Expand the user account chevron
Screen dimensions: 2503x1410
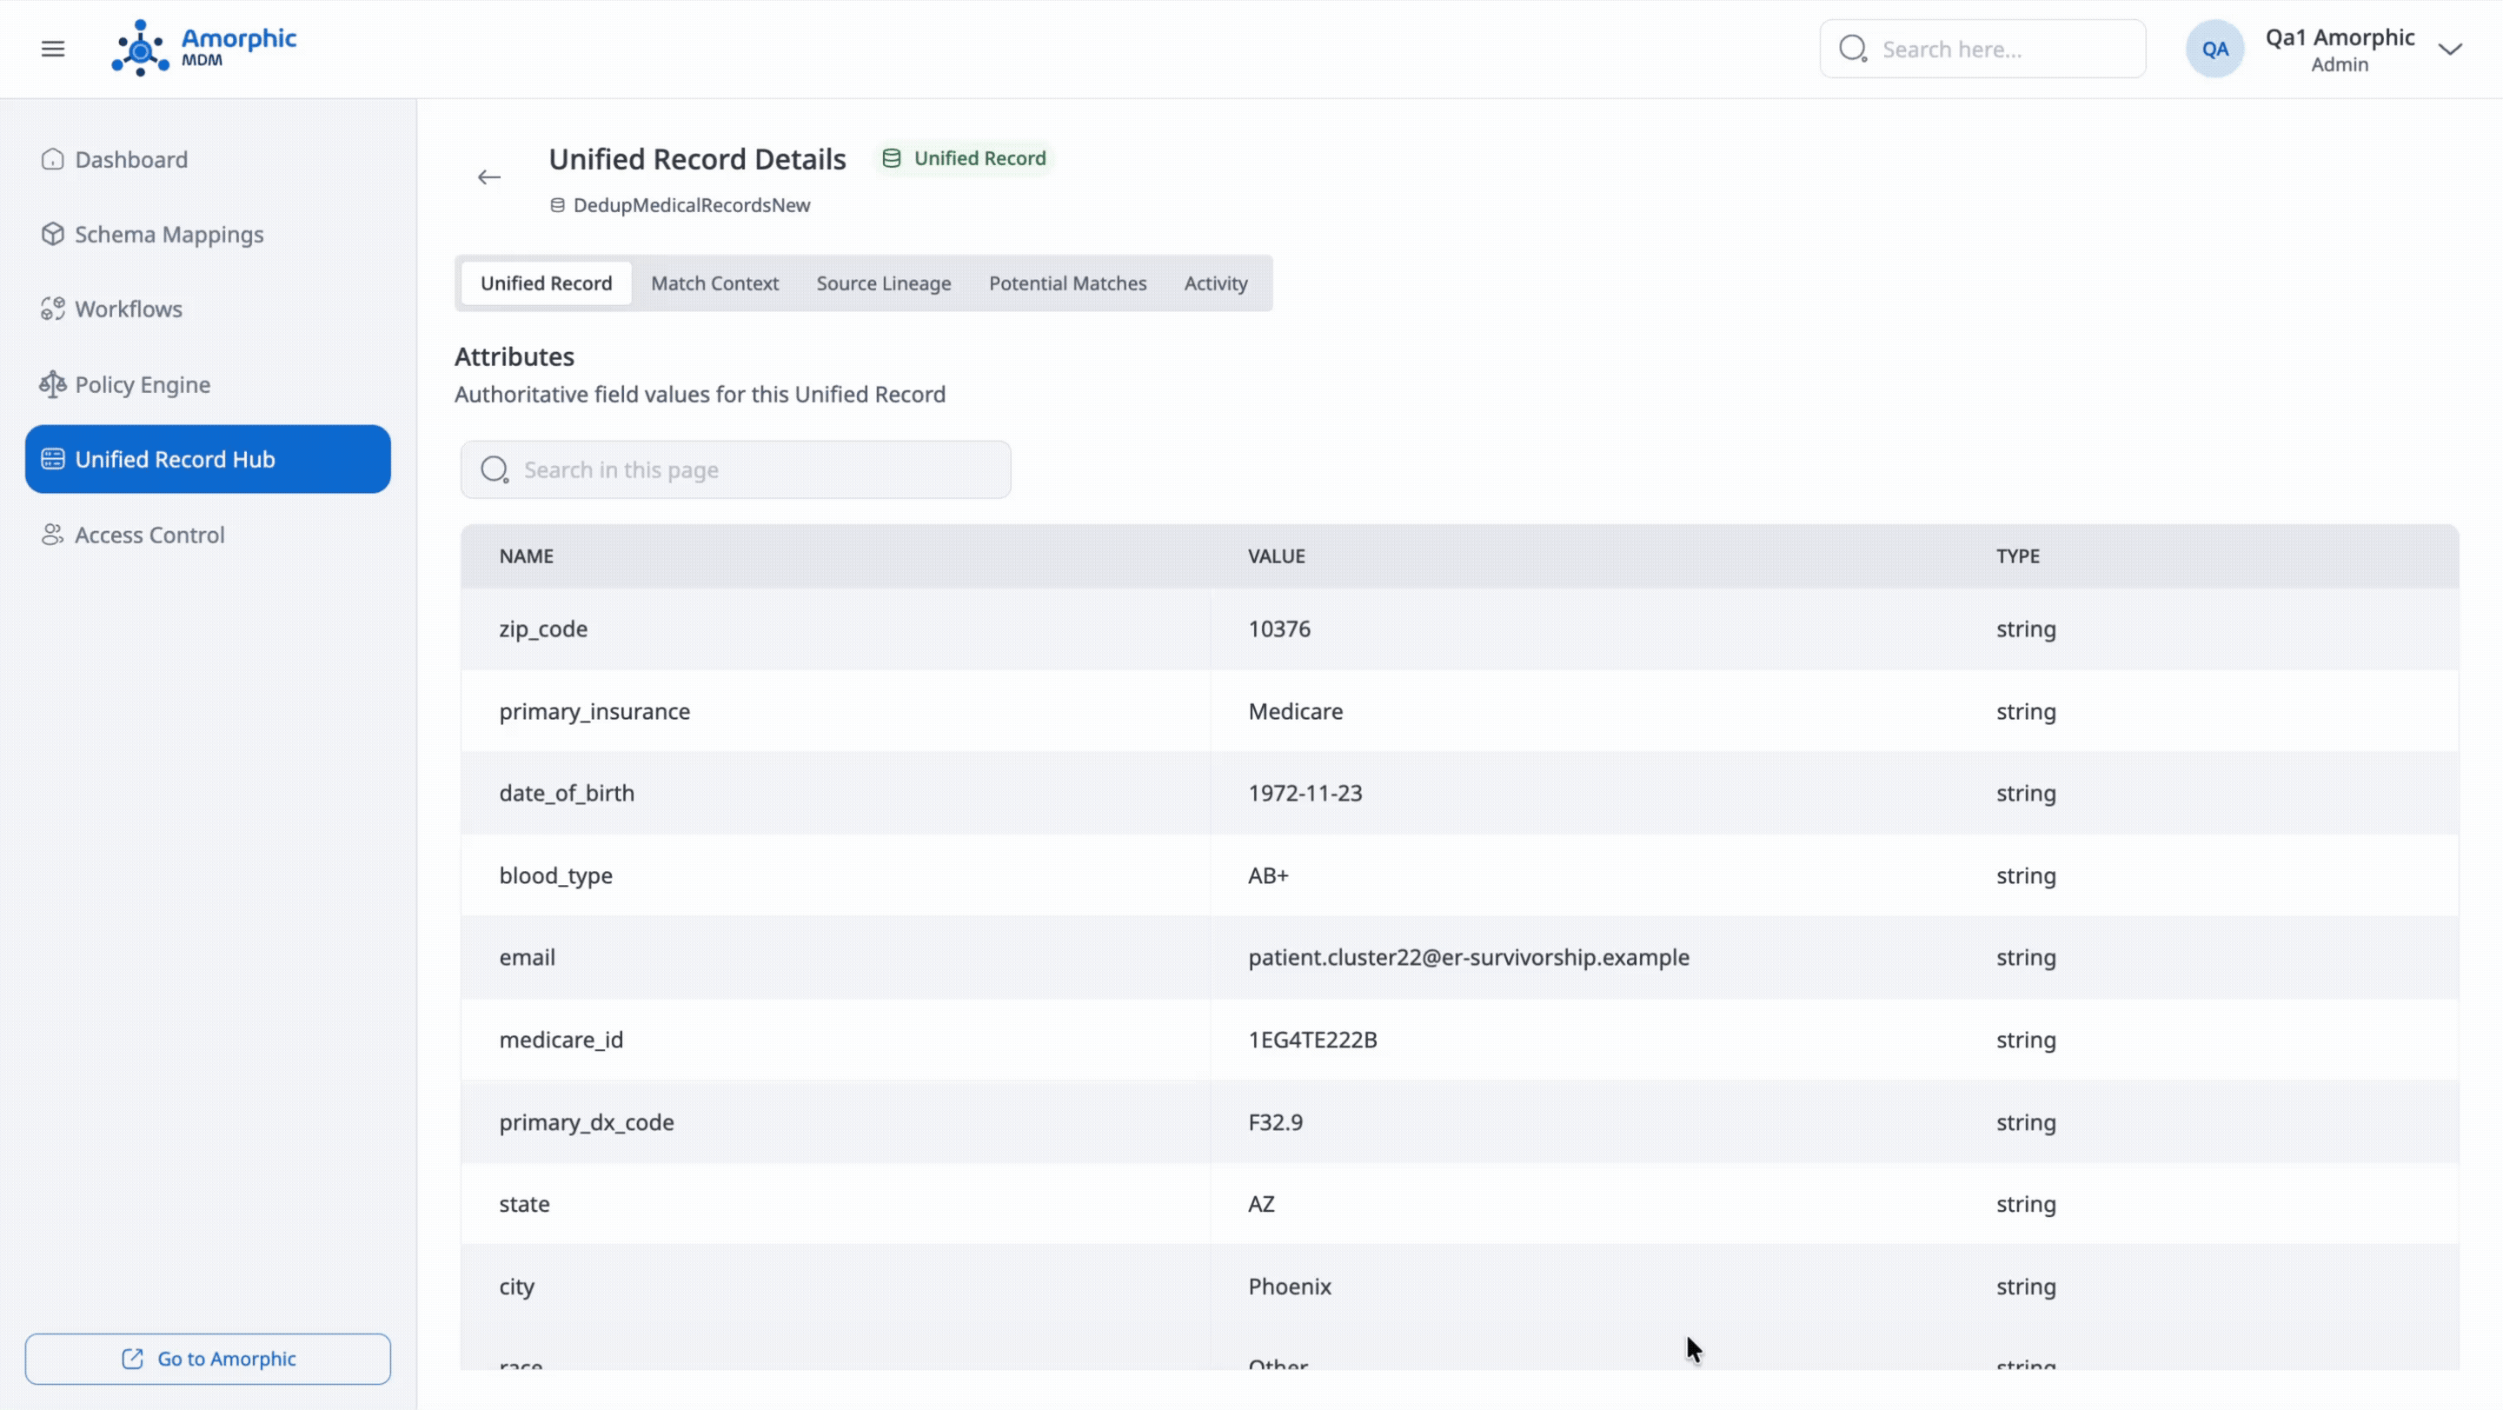(x=2450, y=49)
